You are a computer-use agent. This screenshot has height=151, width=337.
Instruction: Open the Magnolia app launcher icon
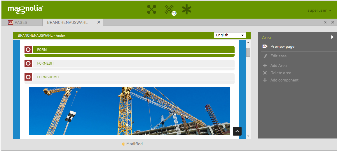pyautogui.click(x=151, y=9)
